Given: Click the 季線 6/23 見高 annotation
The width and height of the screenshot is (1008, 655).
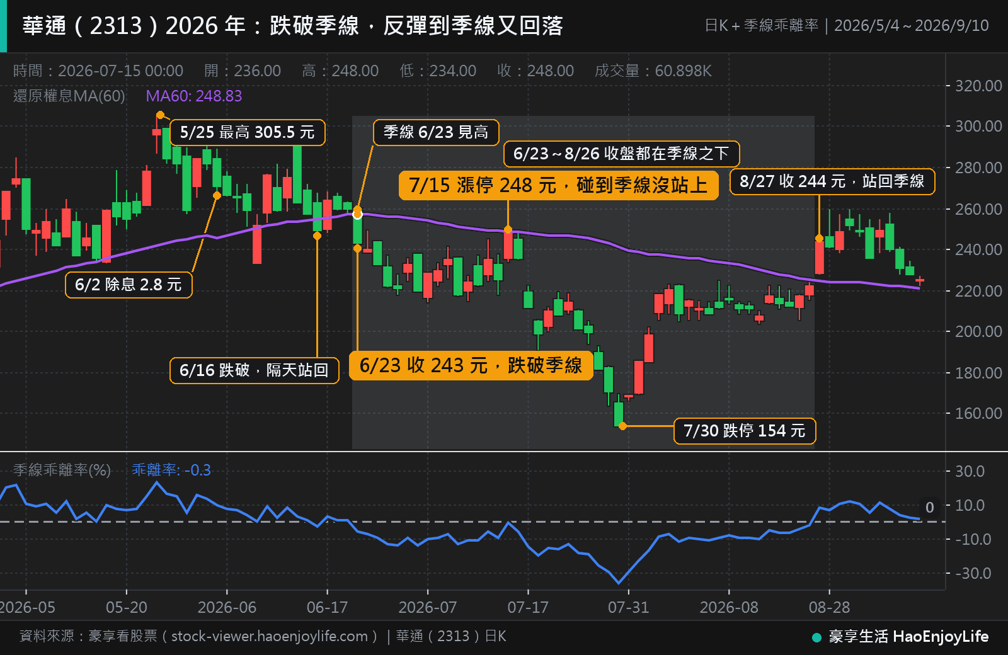Looking at the screenshot, I should pos(436,132).
